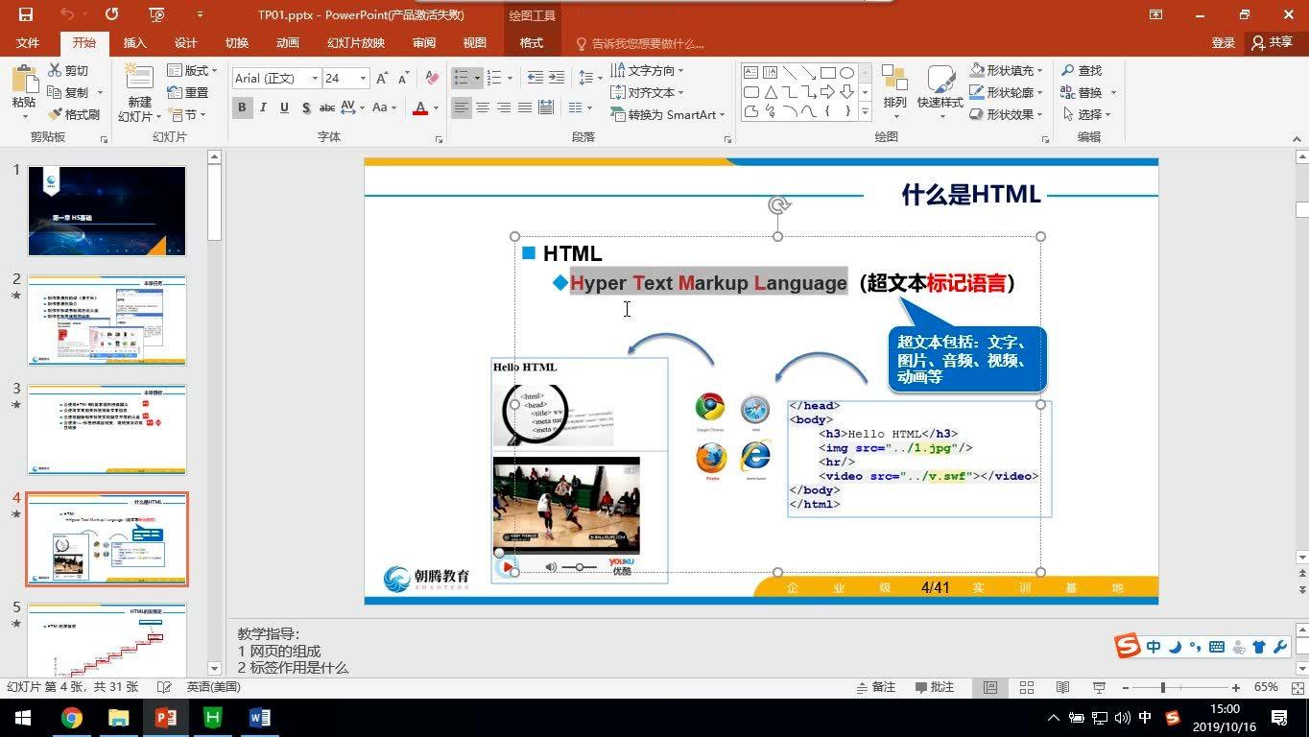1309x737 pixels.
Task: Open the font name Arial dropdown
Action: [x=315, y=79]
